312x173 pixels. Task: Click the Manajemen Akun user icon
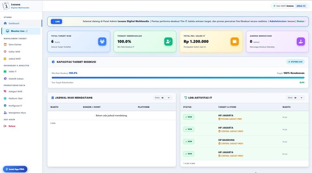coord(5,113)
